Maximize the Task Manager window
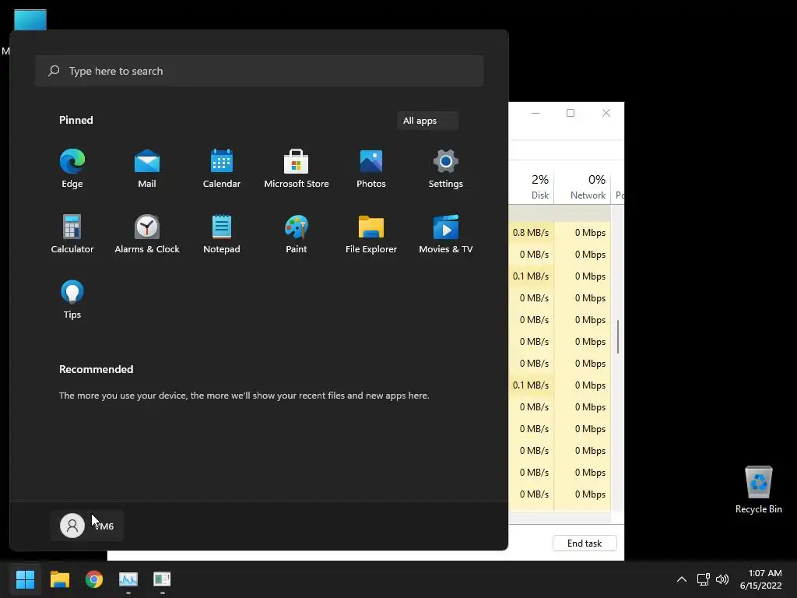This screenshot has height=598, width=797. (x=571, y=113)
